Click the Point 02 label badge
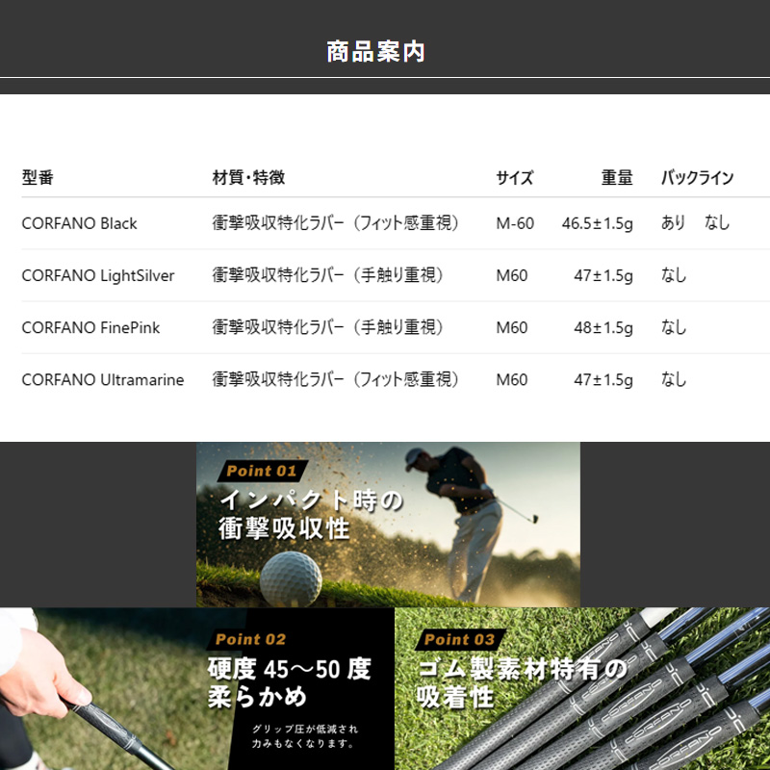 (251, 639)
